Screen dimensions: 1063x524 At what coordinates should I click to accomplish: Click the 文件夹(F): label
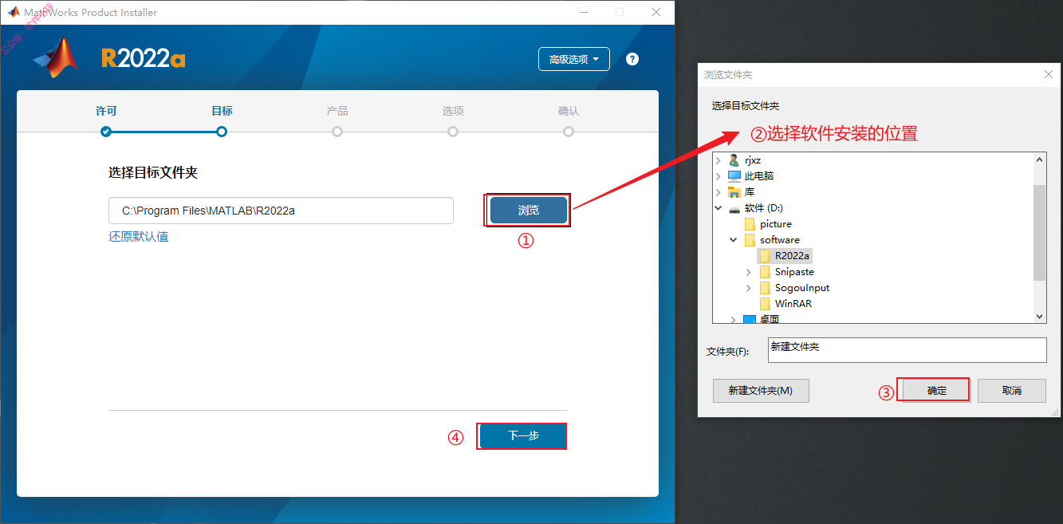[728, 352]
